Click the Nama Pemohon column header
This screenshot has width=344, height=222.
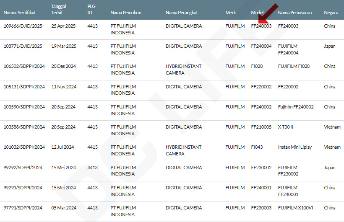pyautogui.click(x=126, y=13)
